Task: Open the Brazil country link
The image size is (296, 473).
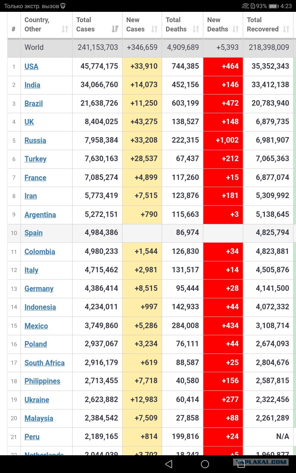Action: click(34, 103)
